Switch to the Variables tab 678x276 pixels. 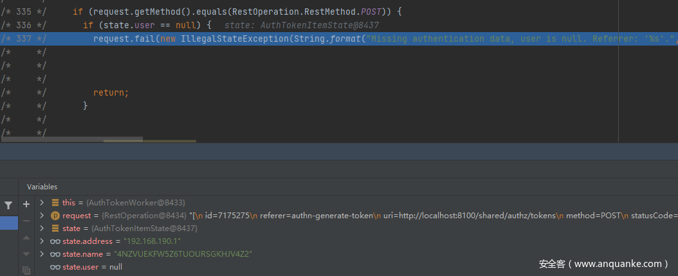(42, 187)
